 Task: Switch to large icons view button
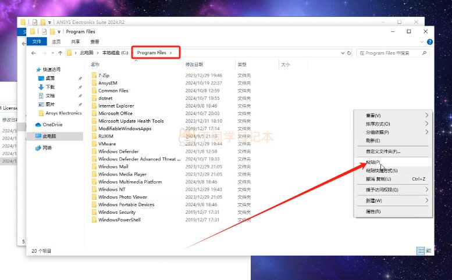point(429,250)
